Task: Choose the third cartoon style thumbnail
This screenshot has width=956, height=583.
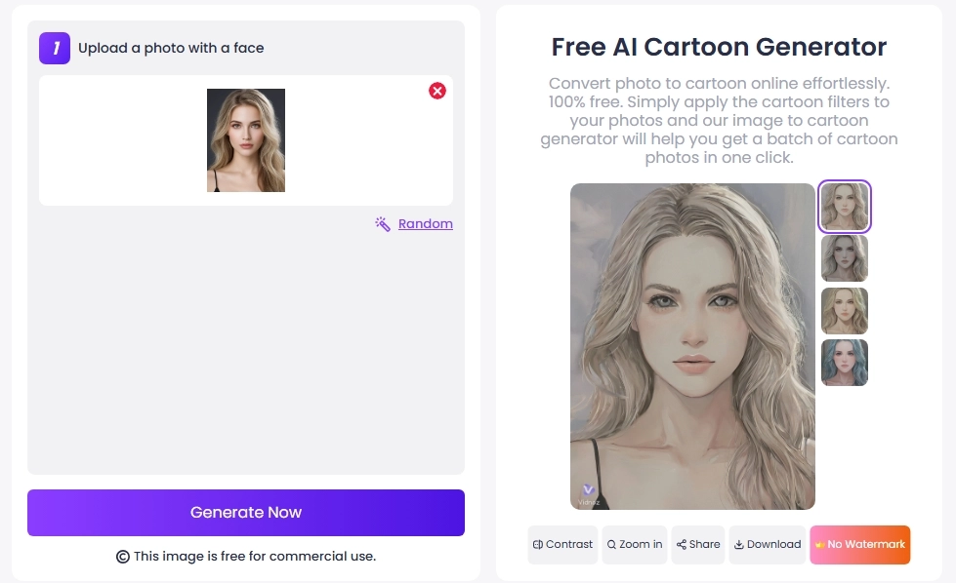Action: point(845,311)
